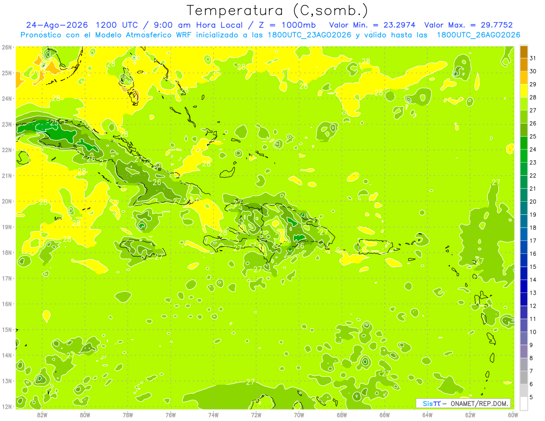
Task: Click the 80W longitude axis label
Action: tap(85, 415)
